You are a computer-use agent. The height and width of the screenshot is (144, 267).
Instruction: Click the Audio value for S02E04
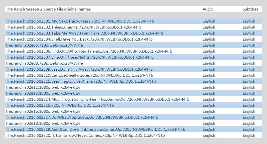click(x=209, y=39)
